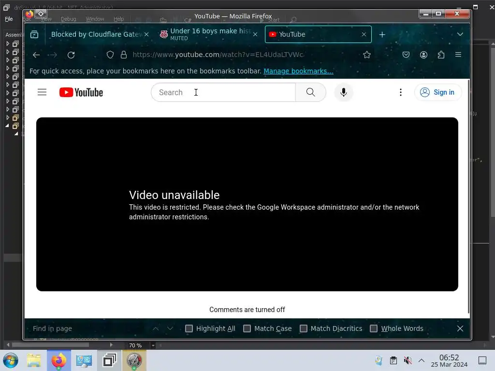Viewport: 495px width, 371px height.
Task: Open dnSpy Window menu
Action: click(95, 19)
